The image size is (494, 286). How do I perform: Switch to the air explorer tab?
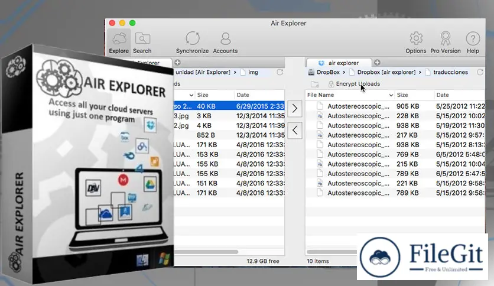[339, 63]
